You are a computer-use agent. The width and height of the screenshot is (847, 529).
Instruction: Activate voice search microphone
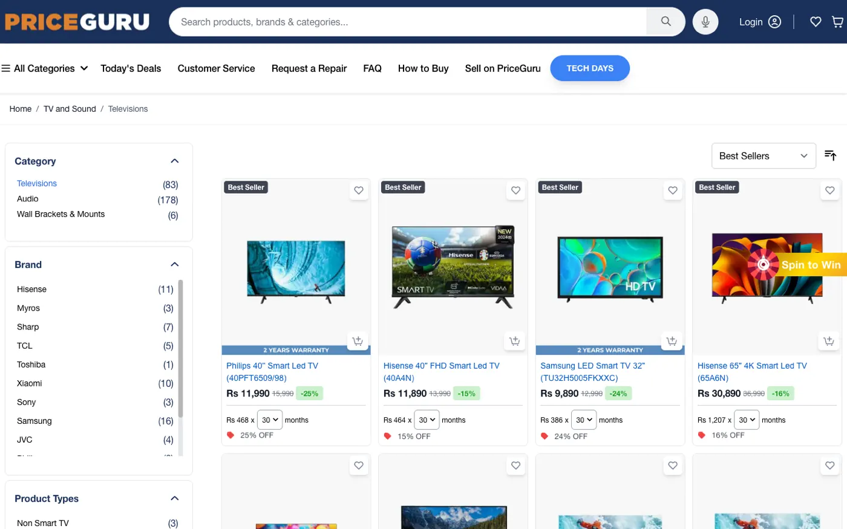point(705,22)
